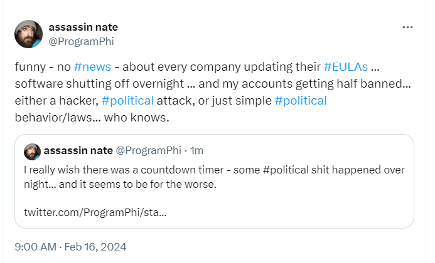The height and width of the screenshot is (263, 435).
Task: Open the tweet's more options menu
Action: point(408,28)
